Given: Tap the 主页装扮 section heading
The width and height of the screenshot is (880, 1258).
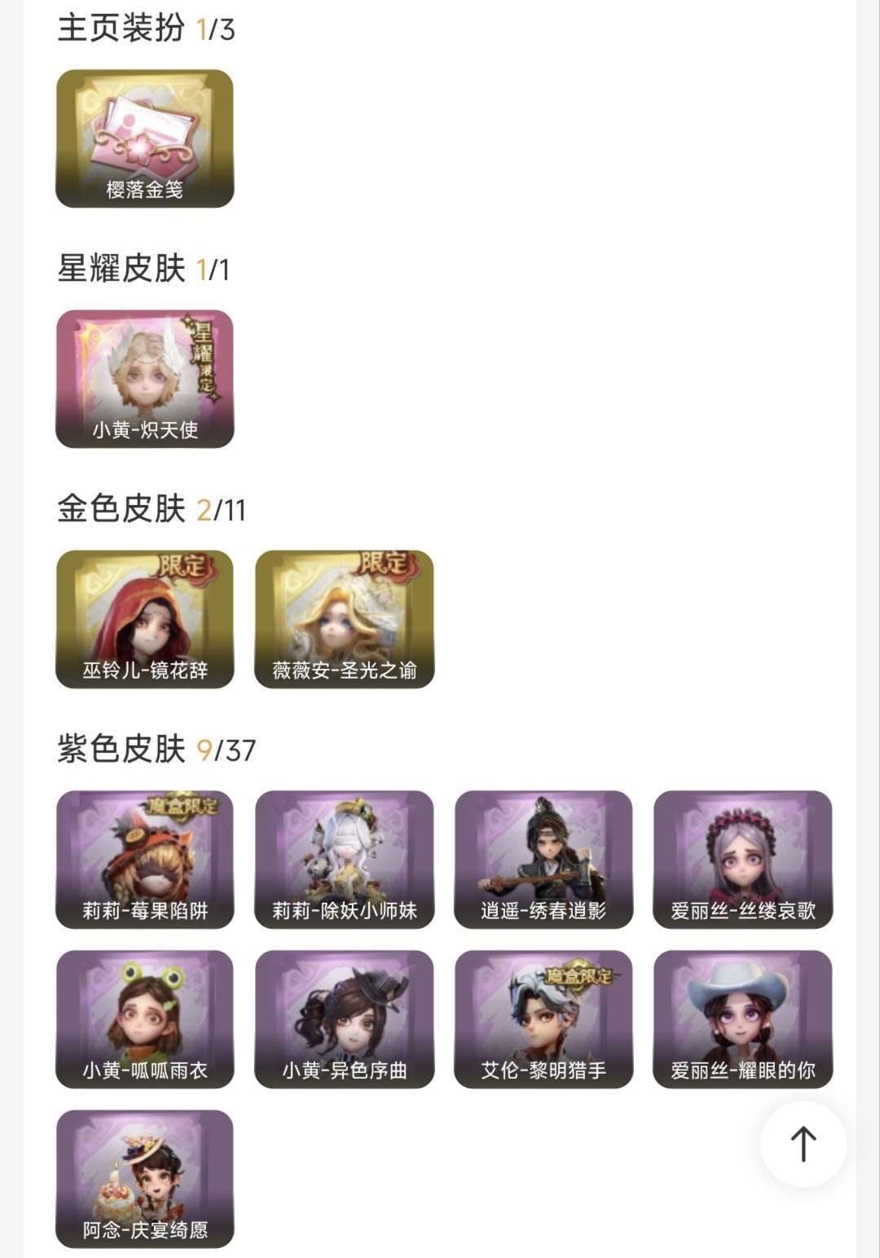Looking at the screenshot, I should click(121, 28).
